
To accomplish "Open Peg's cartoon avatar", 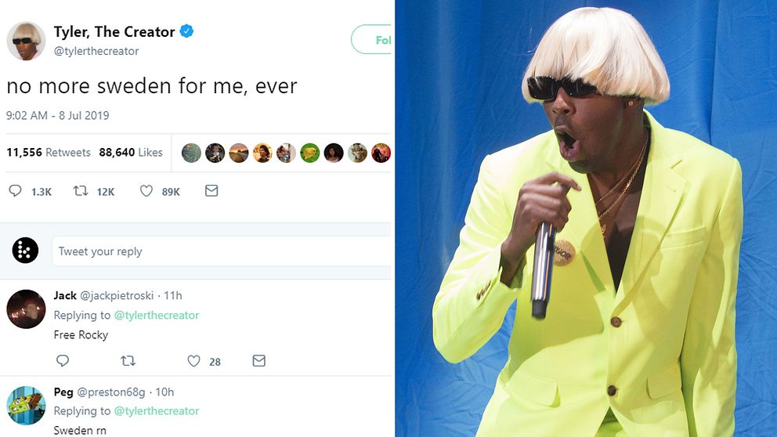I will coord(26,405).
